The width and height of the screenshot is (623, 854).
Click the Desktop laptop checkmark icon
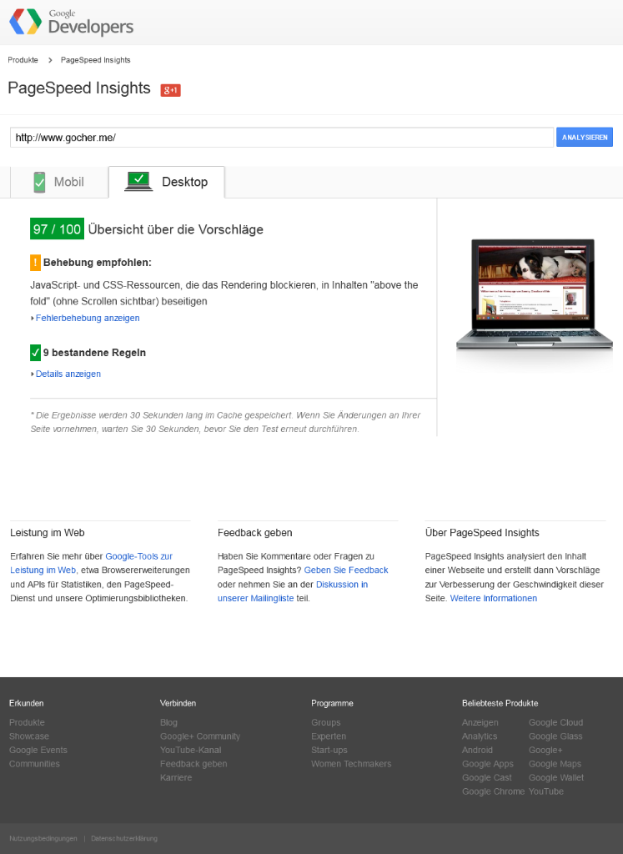tap(139, 181)
